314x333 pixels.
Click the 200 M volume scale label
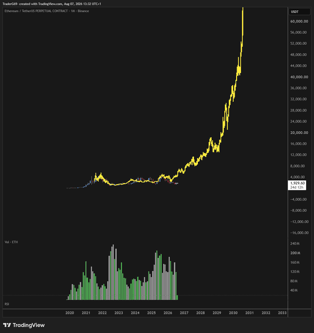tap(295, 253)
